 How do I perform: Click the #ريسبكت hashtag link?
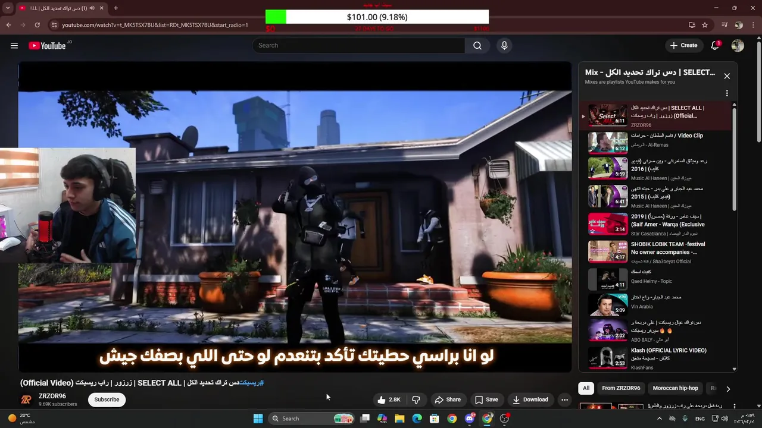click(251, 383)
